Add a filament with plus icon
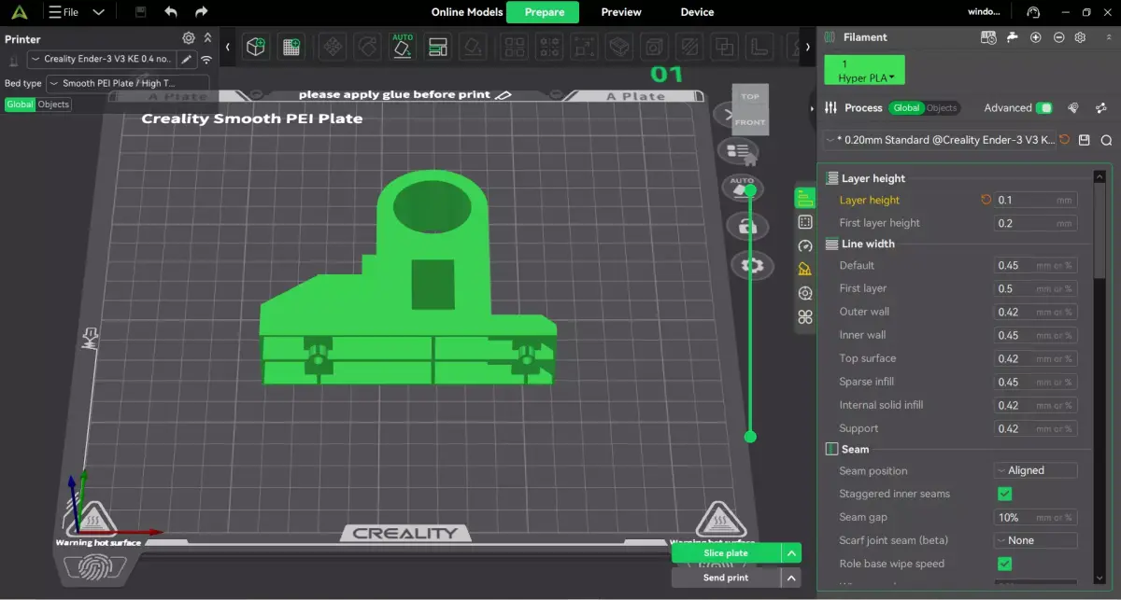 (1035, 37)
